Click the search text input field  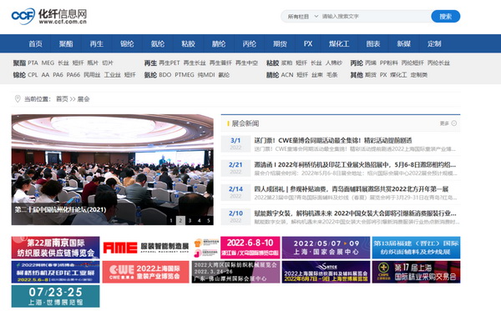click(x=375, y=17)
